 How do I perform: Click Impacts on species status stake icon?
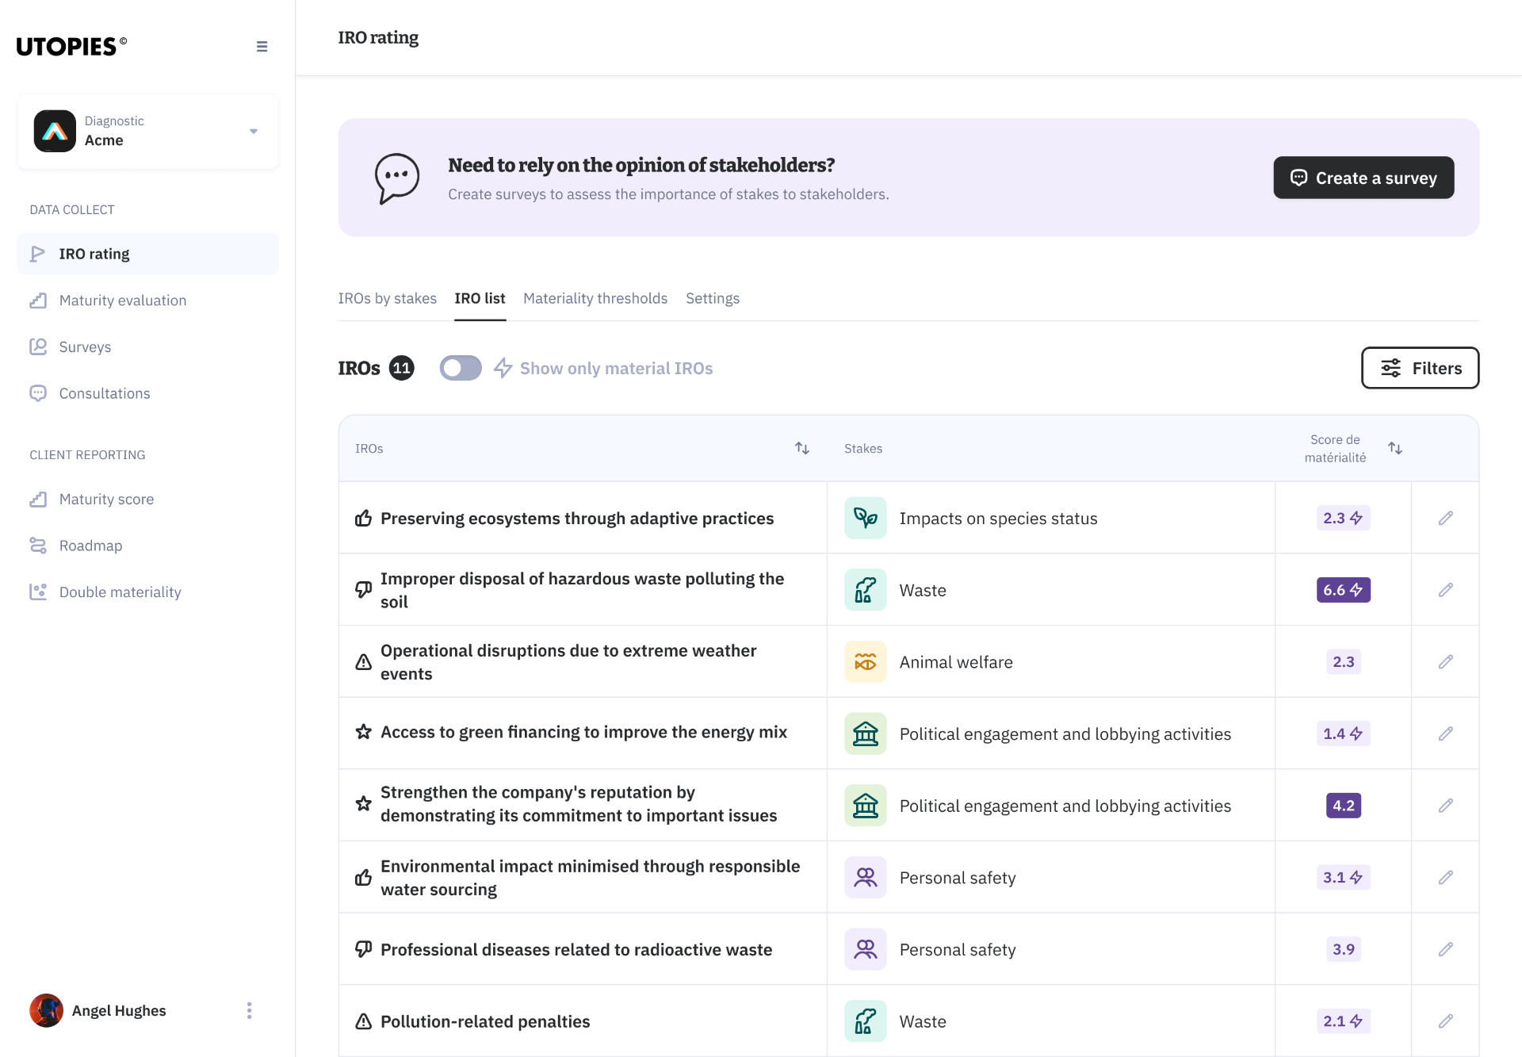coord(865,518)
